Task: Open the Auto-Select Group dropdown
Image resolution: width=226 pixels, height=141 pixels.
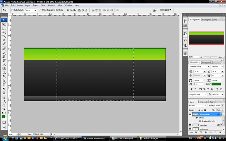Action: [30, 10]
